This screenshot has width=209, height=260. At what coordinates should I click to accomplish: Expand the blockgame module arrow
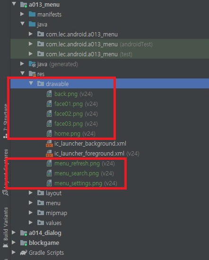[x=14, y=243]
